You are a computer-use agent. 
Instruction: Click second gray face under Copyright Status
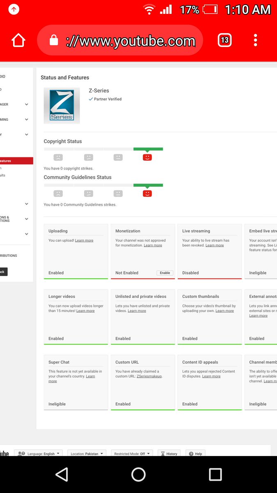tap(88, 157)
